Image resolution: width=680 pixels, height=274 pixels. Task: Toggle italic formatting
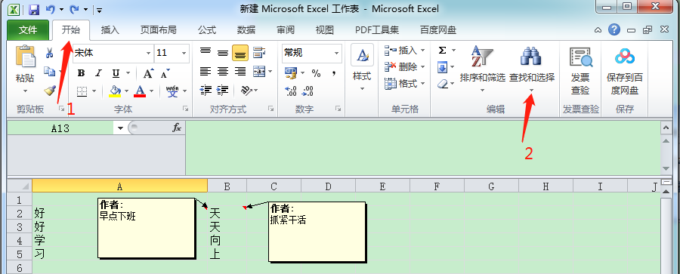(98, 73)
